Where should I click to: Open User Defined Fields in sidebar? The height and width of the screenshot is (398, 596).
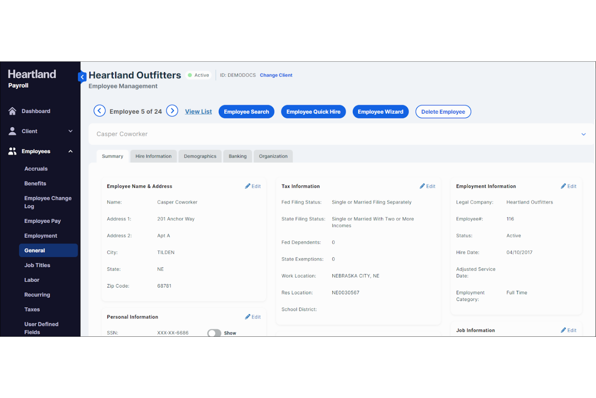click(41, 328)
